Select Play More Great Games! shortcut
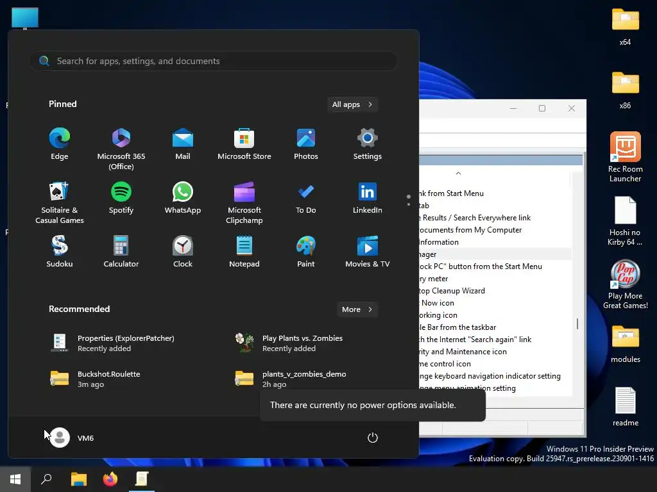Image resolution: width=657 pixels, height=492 pixels. [625, 284]
